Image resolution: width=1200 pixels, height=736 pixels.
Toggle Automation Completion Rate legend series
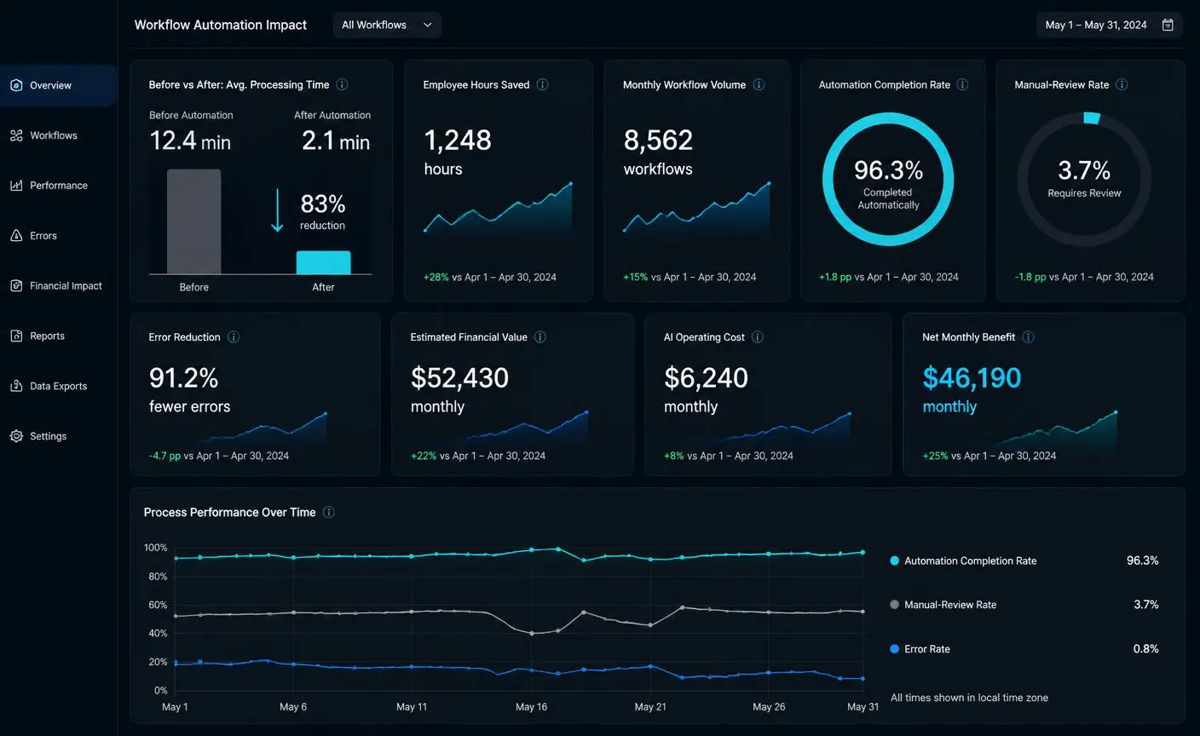(x=963, y=561)
